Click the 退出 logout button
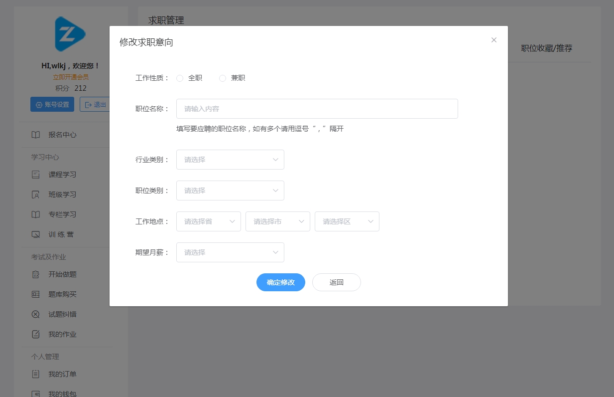Image resolution: width=614 pixels, height=397 pixels. click(95, 105)
